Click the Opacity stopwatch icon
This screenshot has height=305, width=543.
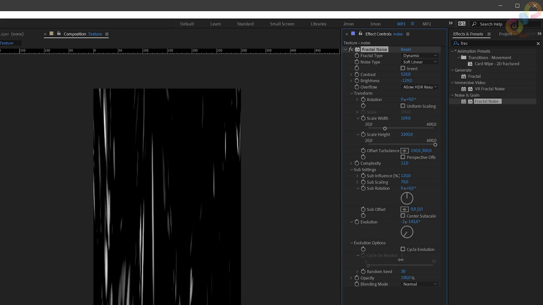pyautogui.click(x=357, y=278)
